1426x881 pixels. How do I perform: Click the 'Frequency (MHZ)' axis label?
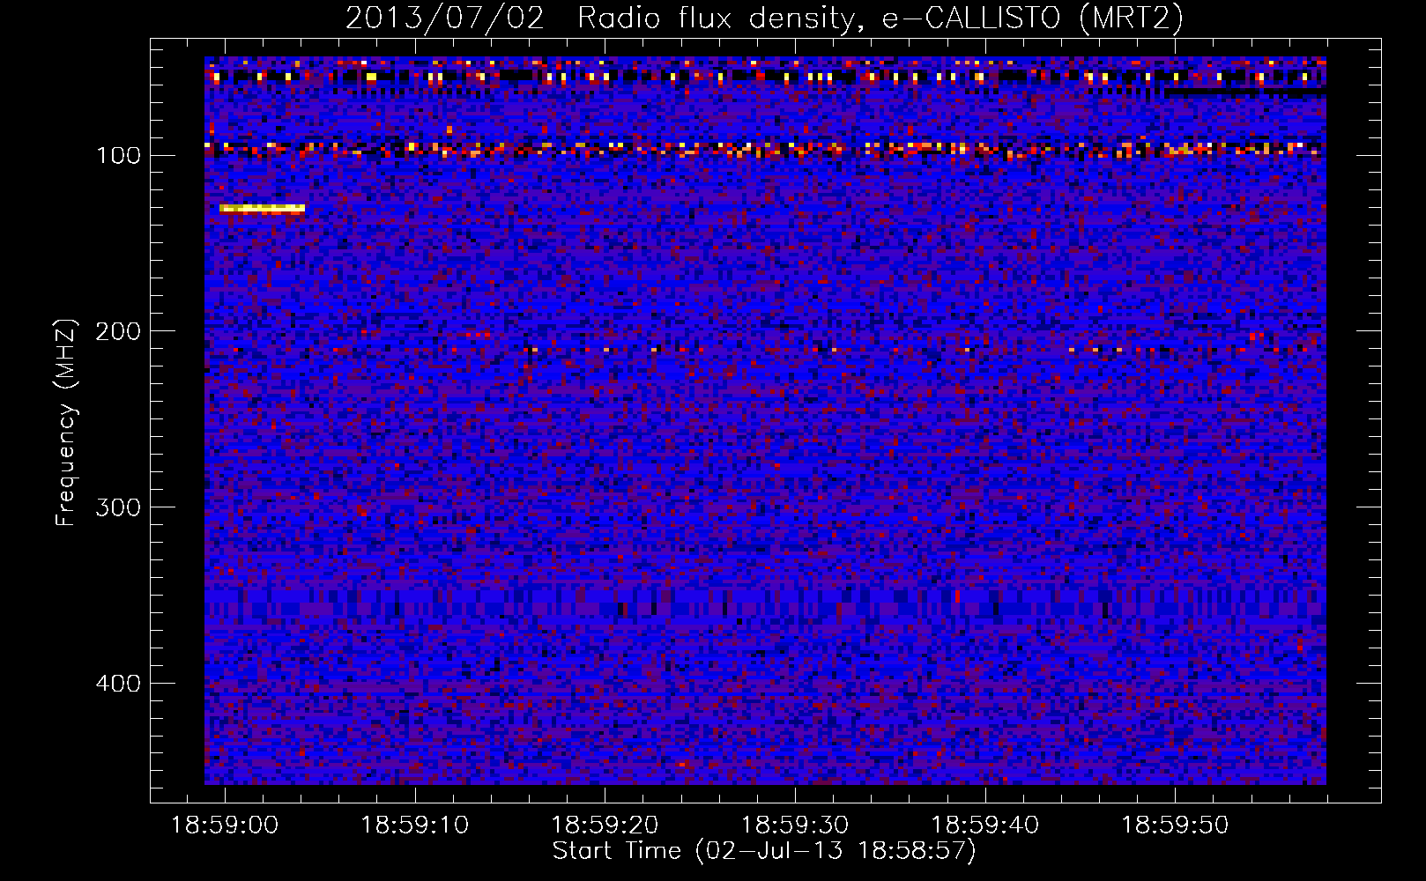(x=66, y=422)
